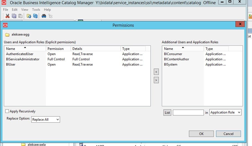Click the search text field beside List

point(188,113)
